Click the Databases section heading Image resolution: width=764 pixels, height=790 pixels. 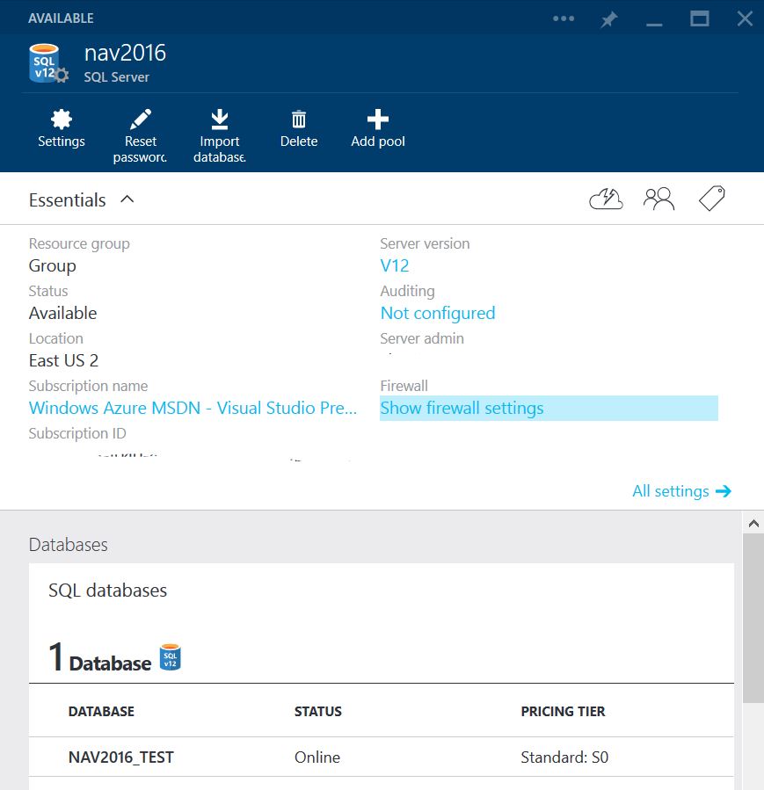(x=68, y=545)
